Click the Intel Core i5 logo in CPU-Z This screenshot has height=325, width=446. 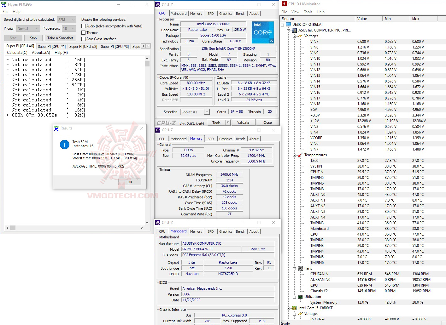click(x=262, y=32)
